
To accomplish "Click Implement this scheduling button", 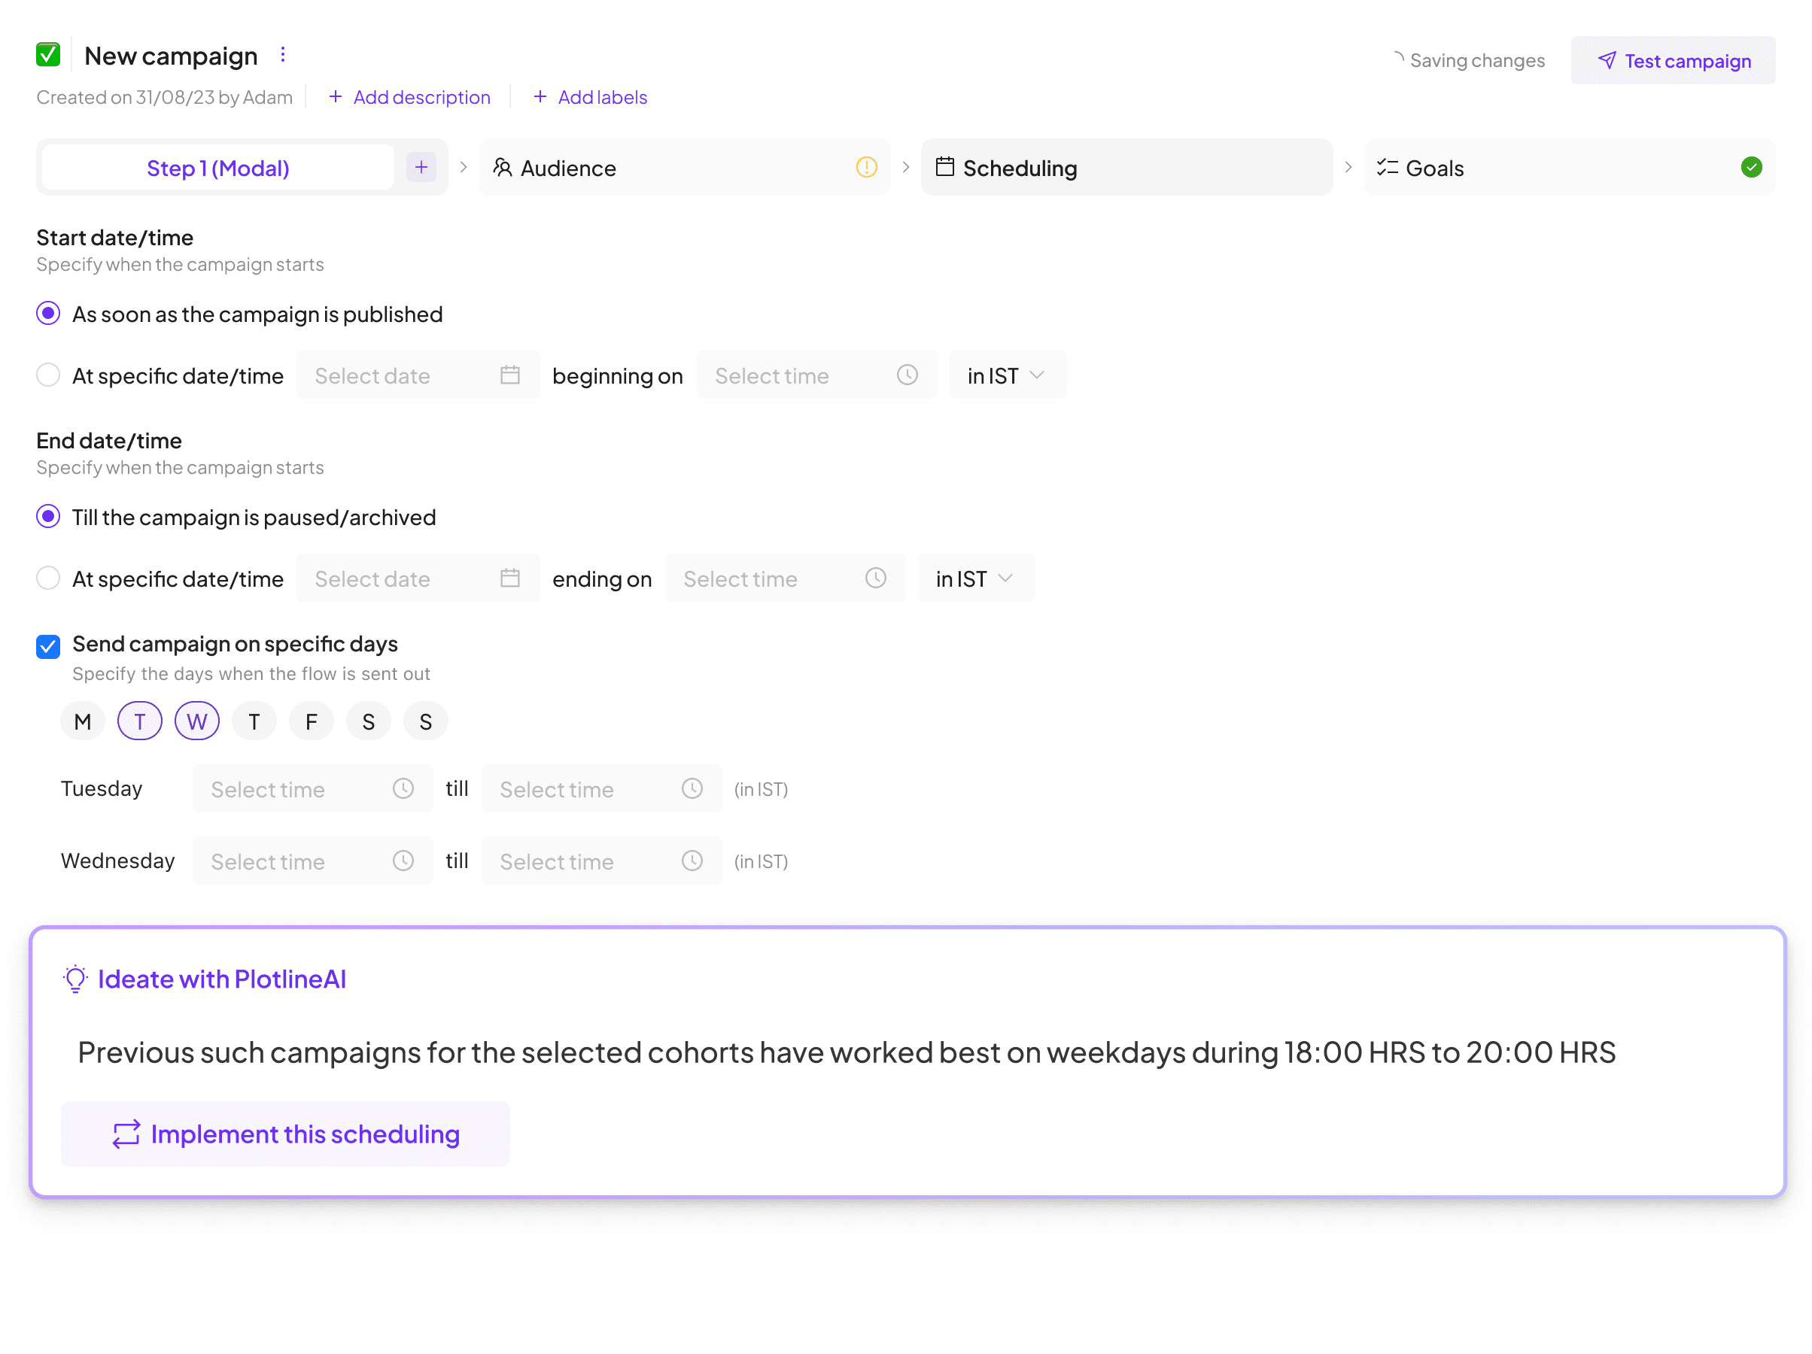I will [286, 1134].
